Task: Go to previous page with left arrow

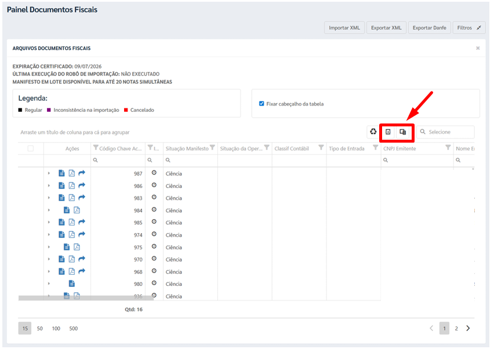Action: click(x=431, y=328)
